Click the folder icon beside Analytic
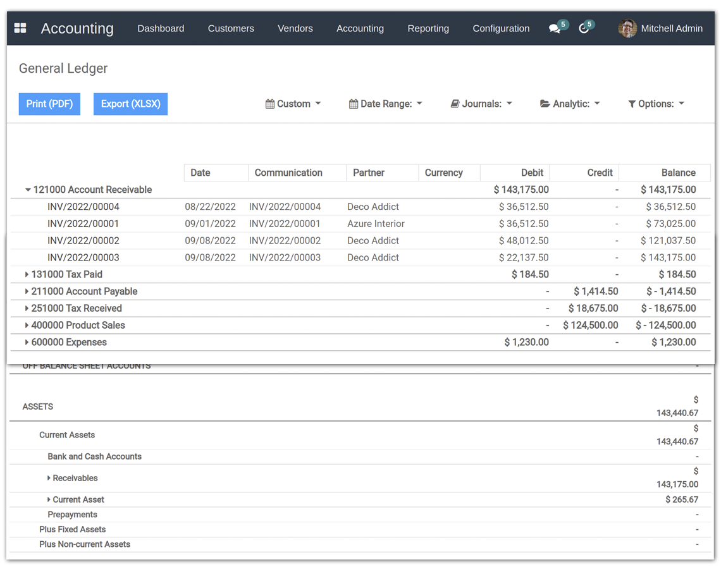 [545, 103]
